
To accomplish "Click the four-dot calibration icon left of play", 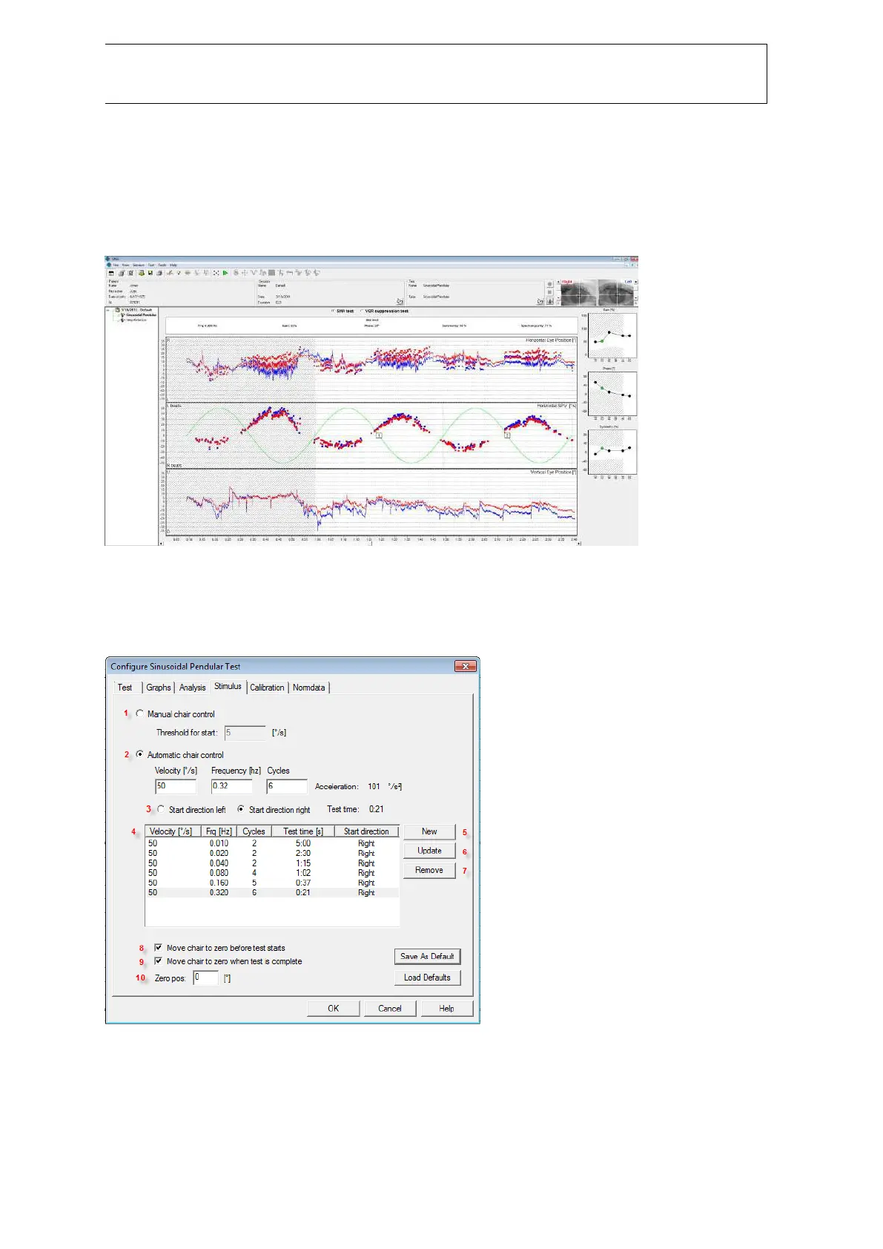I will pos(216,273).
